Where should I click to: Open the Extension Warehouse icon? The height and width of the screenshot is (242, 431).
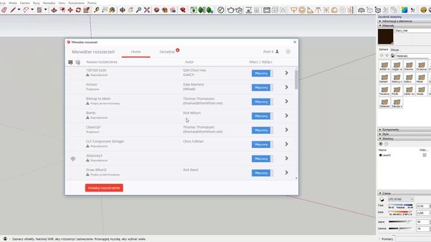(x=164, y=10)
